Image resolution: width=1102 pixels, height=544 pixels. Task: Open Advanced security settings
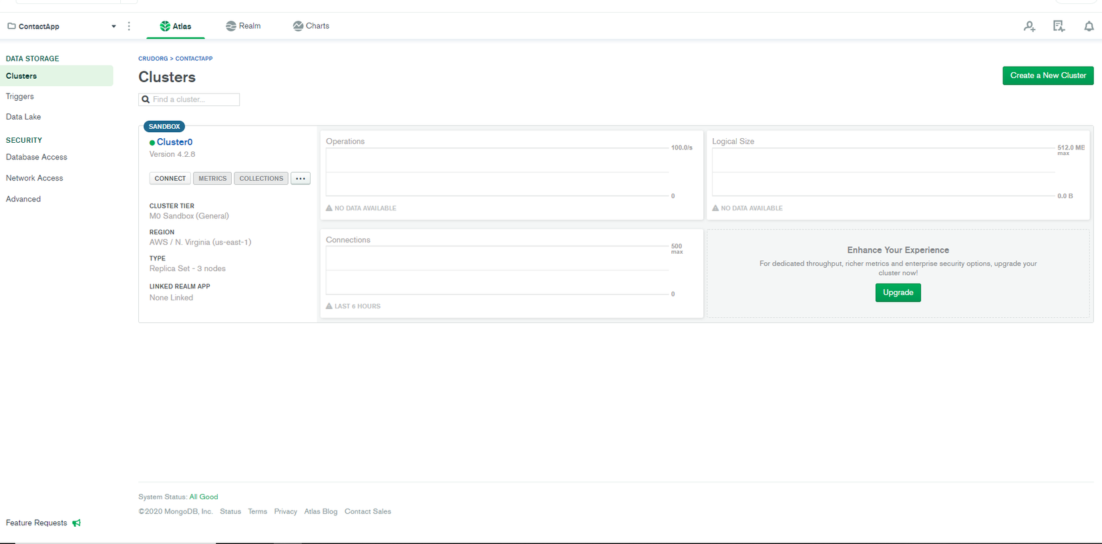(x=23, y=199)
